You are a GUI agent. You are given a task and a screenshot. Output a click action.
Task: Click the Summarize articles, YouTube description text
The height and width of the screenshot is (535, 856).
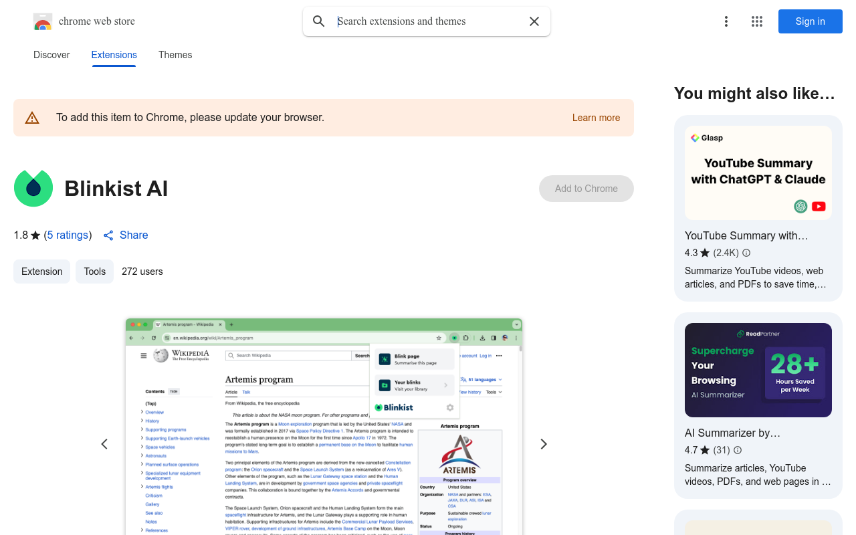click(x=758, y=475)
